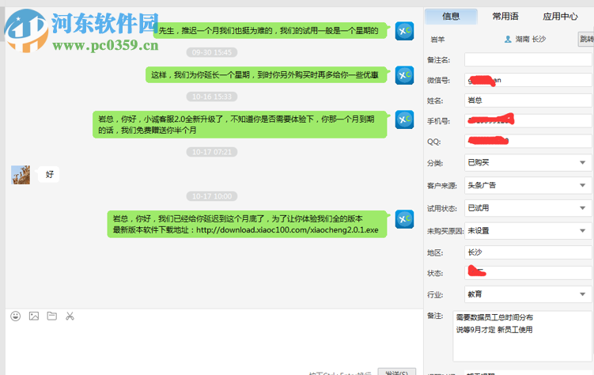The width and height of the screenshot is (594, 375).
Task: Click the message with the xiaocheng2.0.1.exe download link
Action: [x=247, y=224]
